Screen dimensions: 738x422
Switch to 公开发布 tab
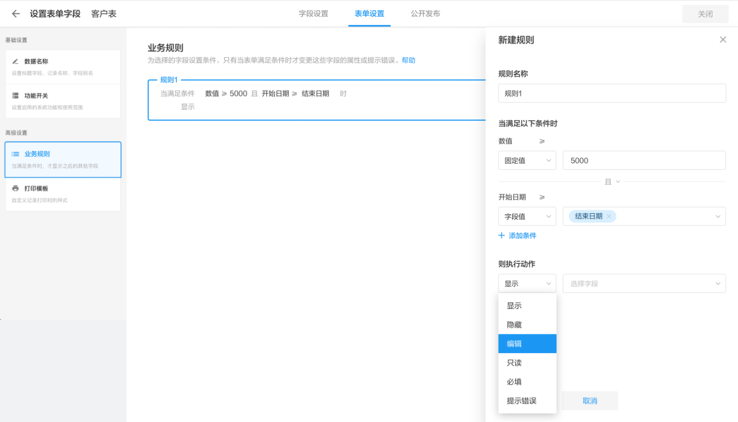coord(425,14)
